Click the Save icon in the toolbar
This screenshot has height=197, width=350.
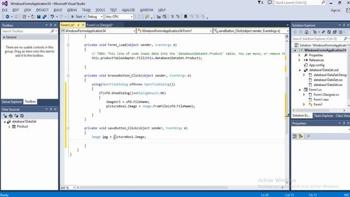click(x=39, y=16)
